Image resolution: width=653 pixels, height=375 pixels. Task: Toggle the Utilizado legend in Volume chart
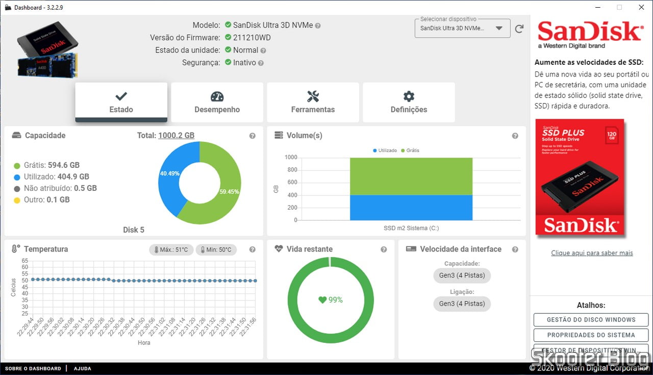385,151
